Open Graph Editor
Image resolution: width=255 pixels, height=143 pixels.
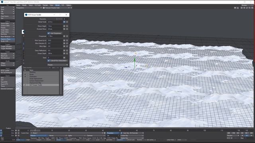click(x=8, y=32)
